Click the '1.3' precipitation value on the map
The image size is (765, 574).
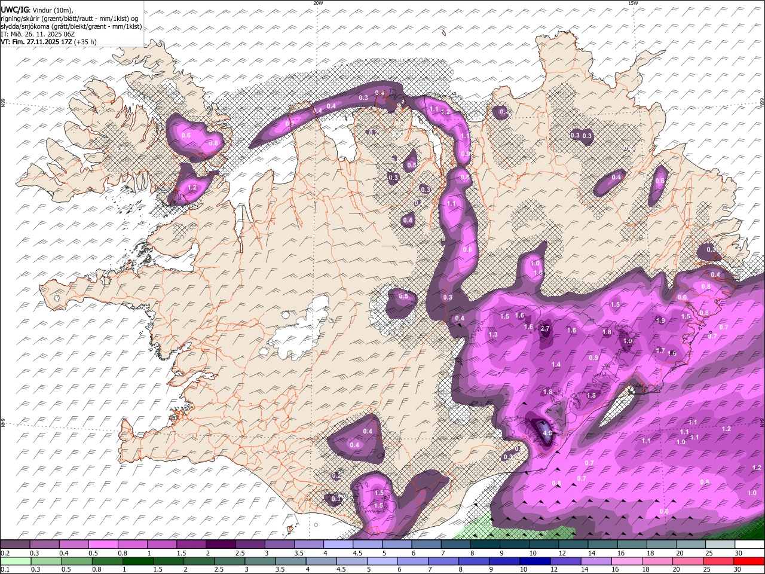tap(493, 334)
